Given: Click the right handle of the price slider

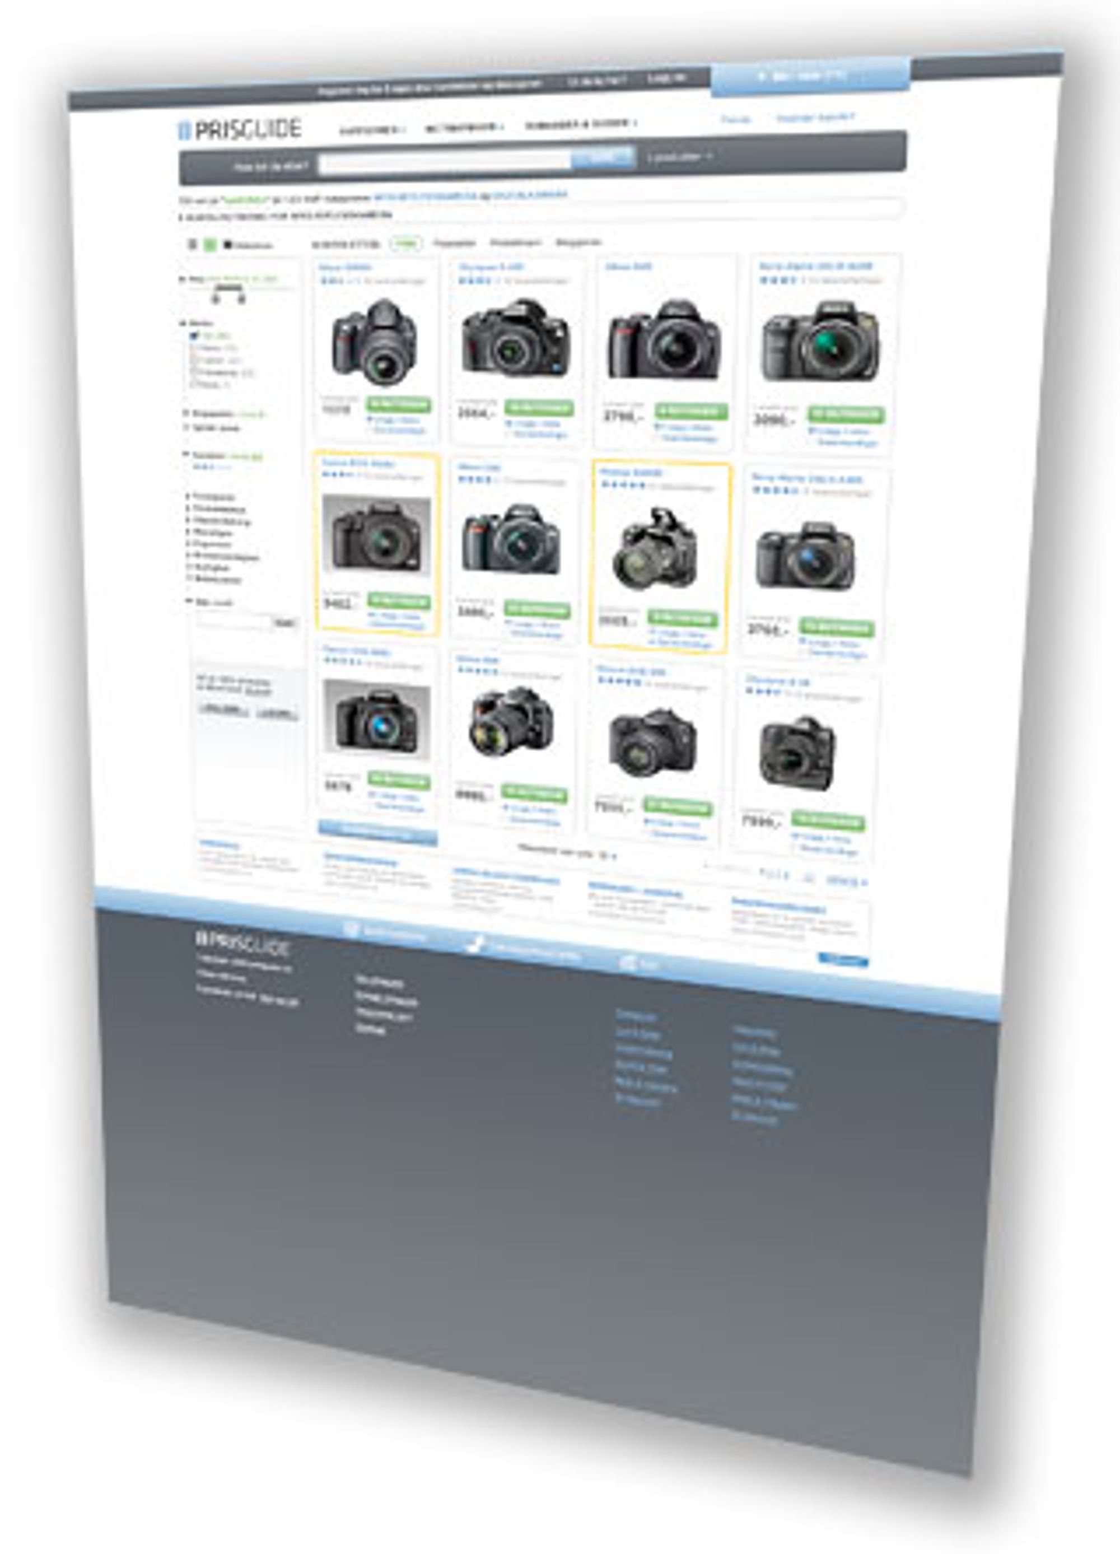Looking at the screenshot, I should (242, 300).
